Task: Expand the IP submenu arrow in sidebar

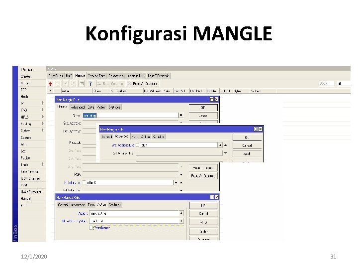Action: [43, 103]
